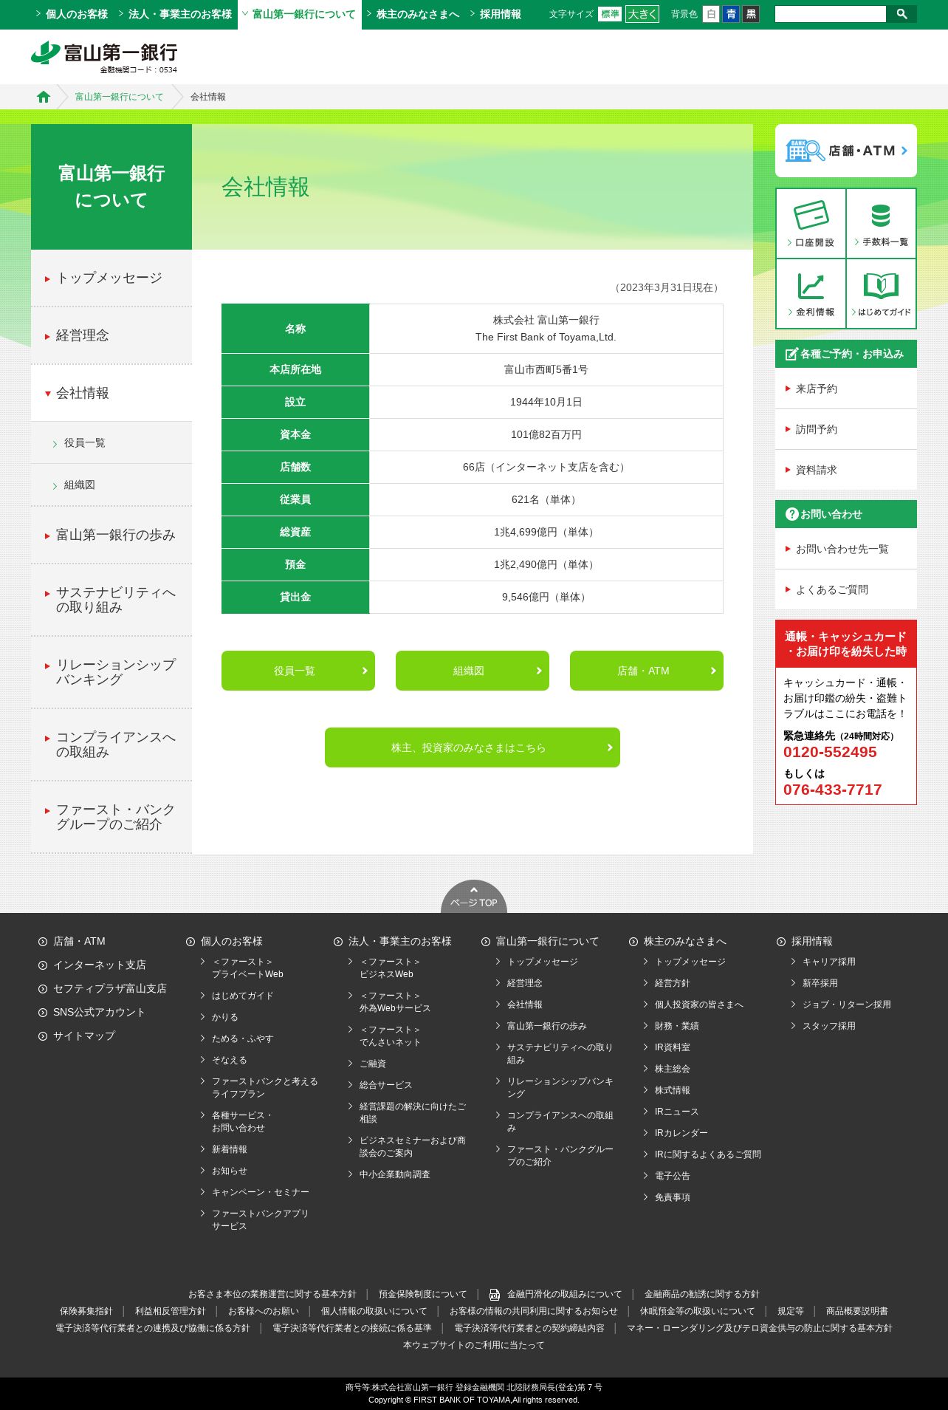
Task: Click table cell 富山市西町5番1号
Action: tap(546, 370)
